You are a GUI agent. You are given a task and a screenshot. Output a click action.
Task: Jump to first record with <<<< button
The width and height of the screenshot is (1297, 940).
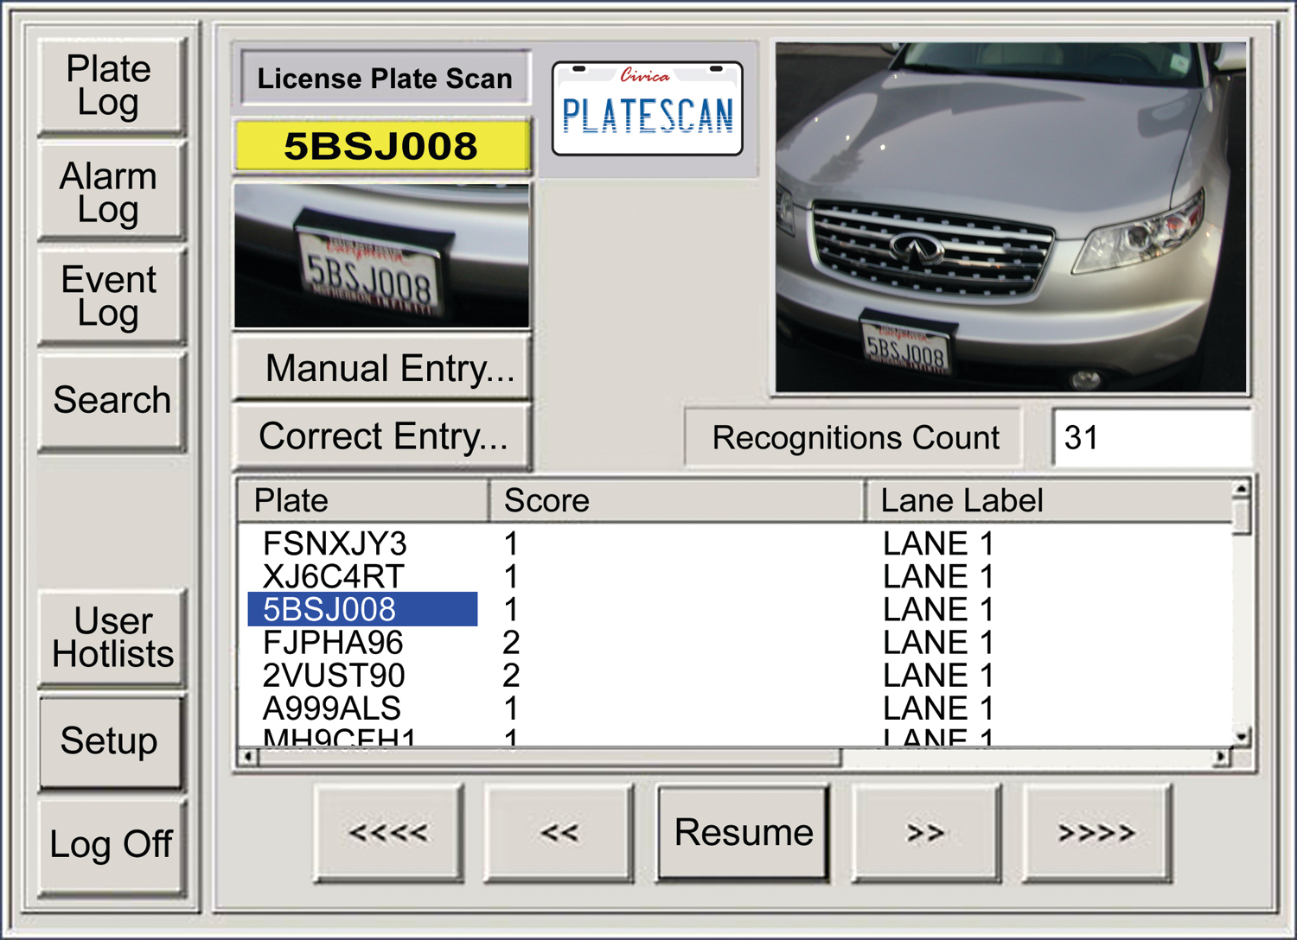[388, 833]
